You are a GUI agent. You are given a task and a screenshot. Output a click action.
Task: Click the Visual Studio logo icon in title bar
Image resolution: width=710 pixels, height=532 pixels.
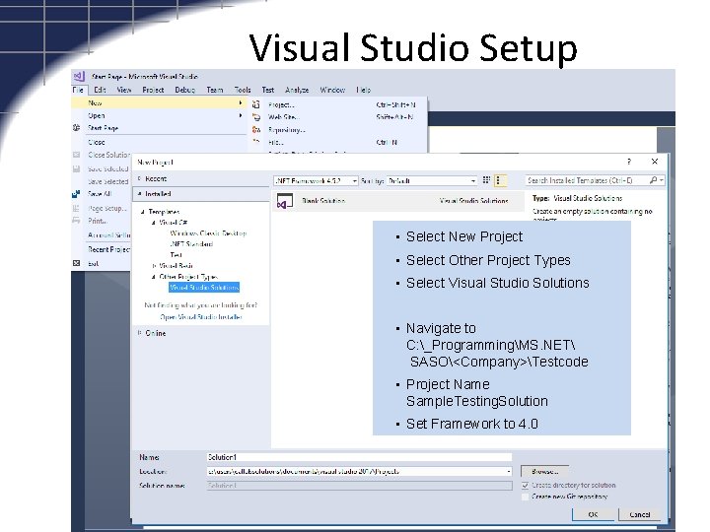79,76
